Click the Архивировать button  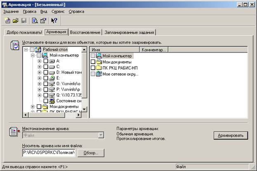pyautogui.click(x=231, y=136)
